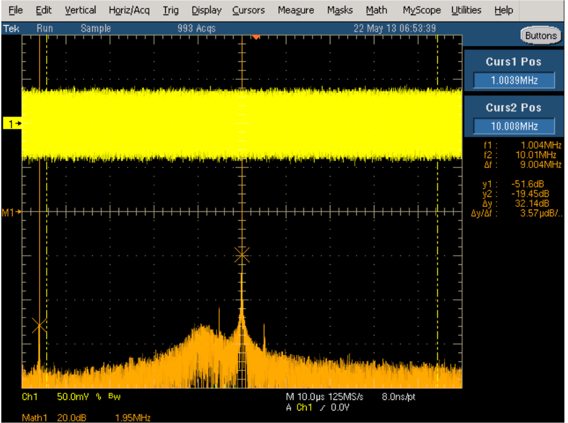The image size is (568, 423).
Task: Open the Trig menu
Action: coord(170,10)
